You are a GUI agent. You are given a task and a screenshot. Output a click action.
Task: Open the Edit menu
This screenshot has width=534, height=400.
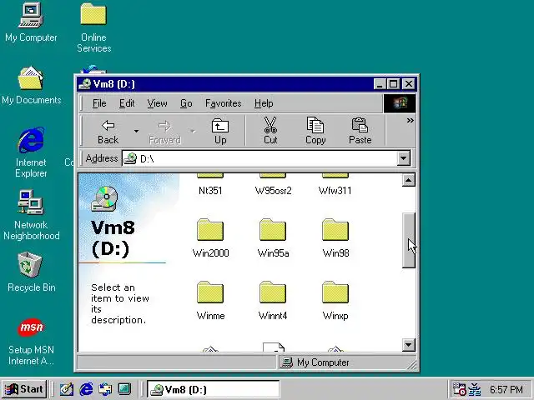click(127, 103)
